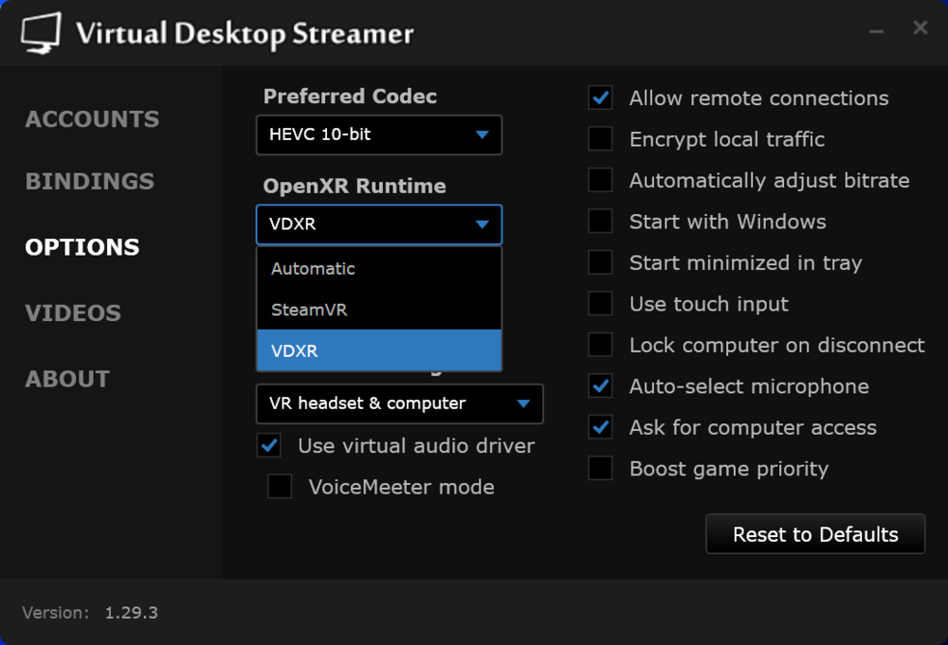Enable Start with Windows
The width and height of the screenshot is (948, 645).
pos(600,222)
